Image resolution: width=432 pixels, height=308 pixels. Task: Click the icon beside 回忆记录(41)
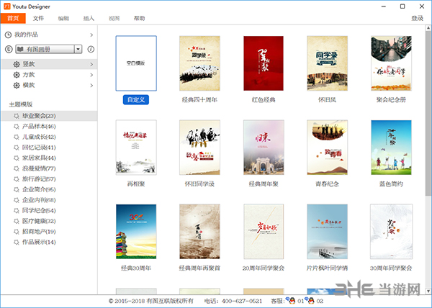tap(17, 148)
